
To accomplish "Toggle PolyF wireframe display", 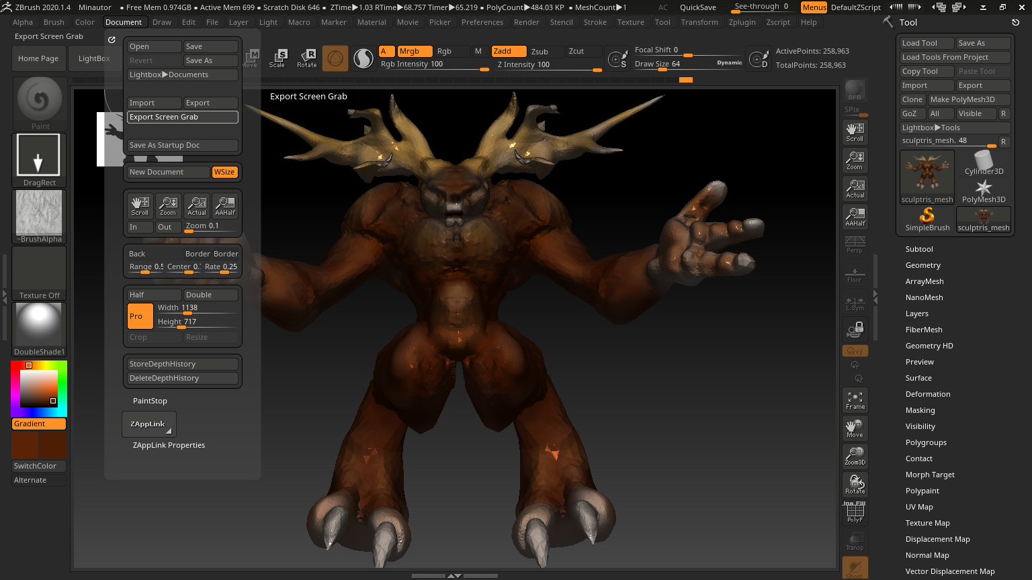I will tap(855, 513).
